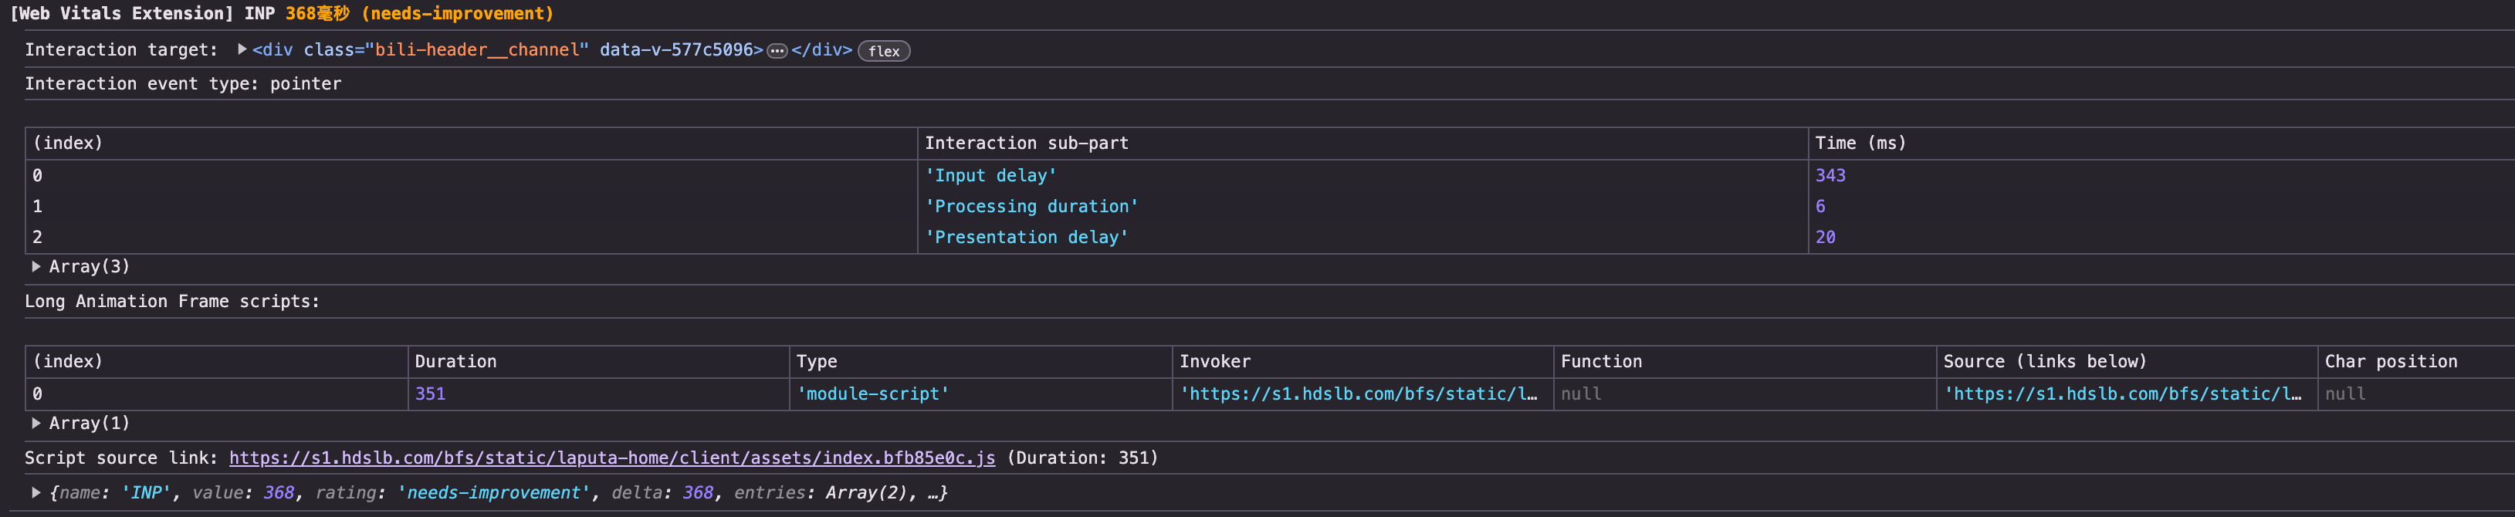
Task: Click the 'module-script' type cell
Action: point(873,394)
